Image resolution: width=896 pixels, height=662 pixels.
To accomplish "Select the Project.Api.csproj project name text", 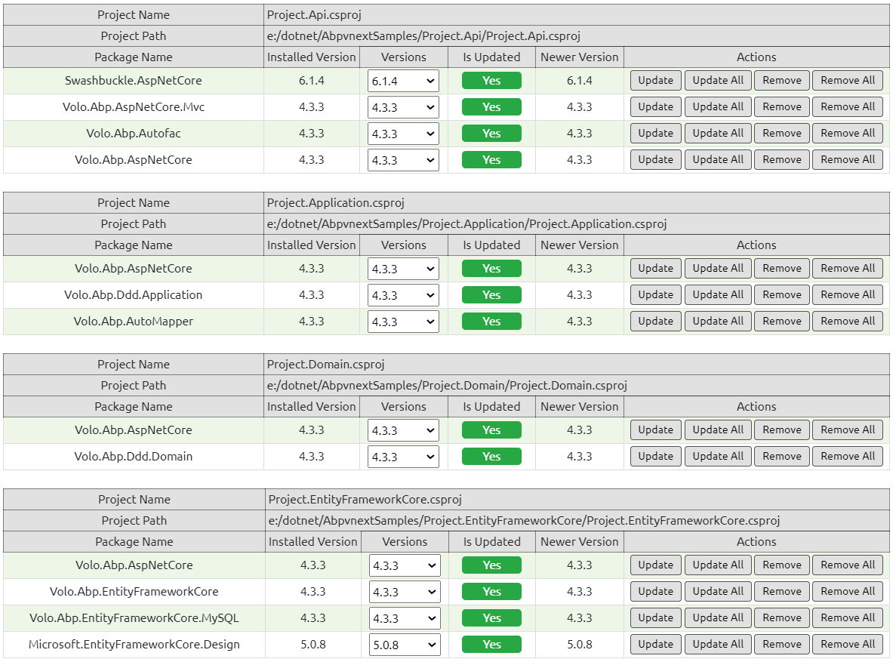I will (x=314, y=15).
